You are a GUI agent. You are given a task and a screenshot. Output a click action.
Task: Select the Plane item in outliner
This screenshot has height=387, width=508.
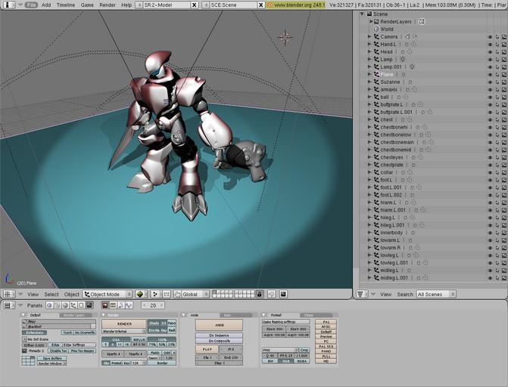[386, 74]
